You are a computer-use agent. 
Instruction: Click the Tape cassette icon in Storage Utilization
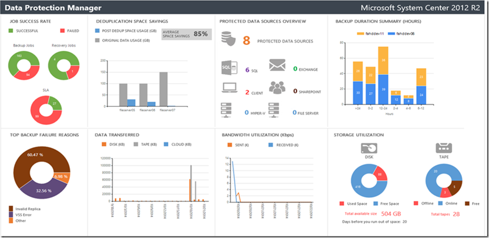click(x=443, y=148)
